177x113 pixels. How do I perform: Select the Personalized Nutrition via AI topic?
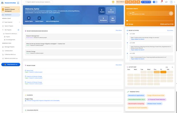click(137, 100)
